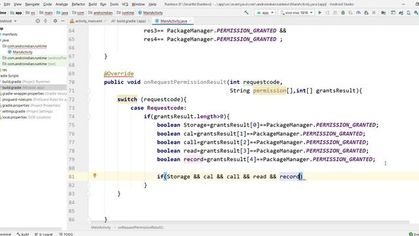Select MainActivity class in project tree

coord(20,52)
